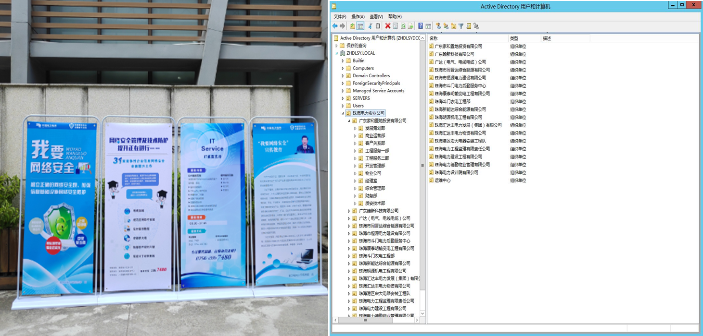Click tree pane scrollbar down arrow
Image resolution: width=703 pixels, height=336 pixels.
click(x=422, y=313)
